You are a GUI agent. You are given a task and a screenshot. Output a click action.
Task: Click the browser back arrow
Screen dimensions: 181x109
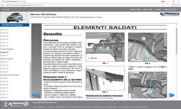(2, 5)
